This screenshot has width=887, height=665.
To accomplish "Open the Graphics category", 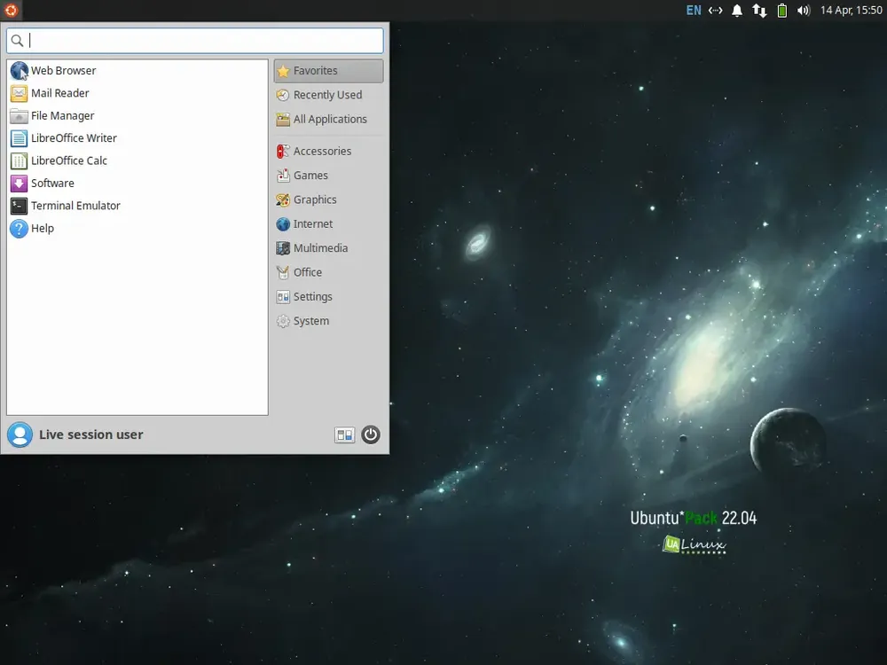I will [x=329, y=199].
